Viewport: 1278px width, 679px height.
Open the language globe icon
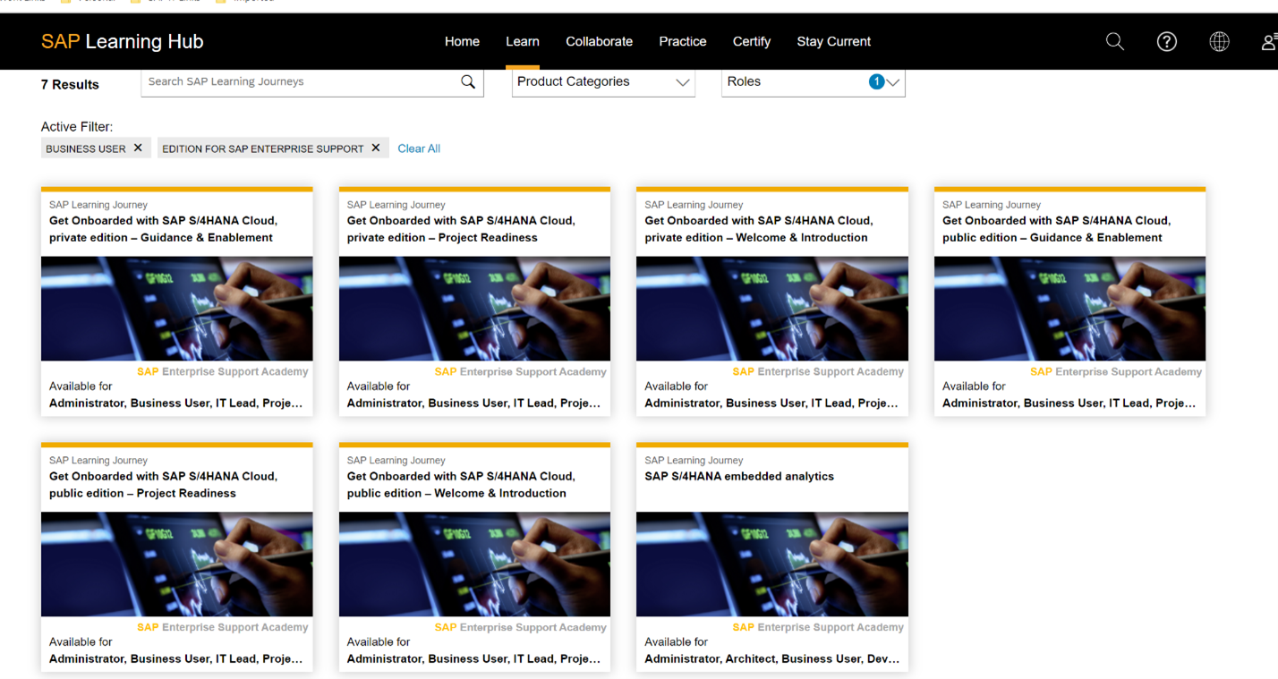(x=1219, y=41)
